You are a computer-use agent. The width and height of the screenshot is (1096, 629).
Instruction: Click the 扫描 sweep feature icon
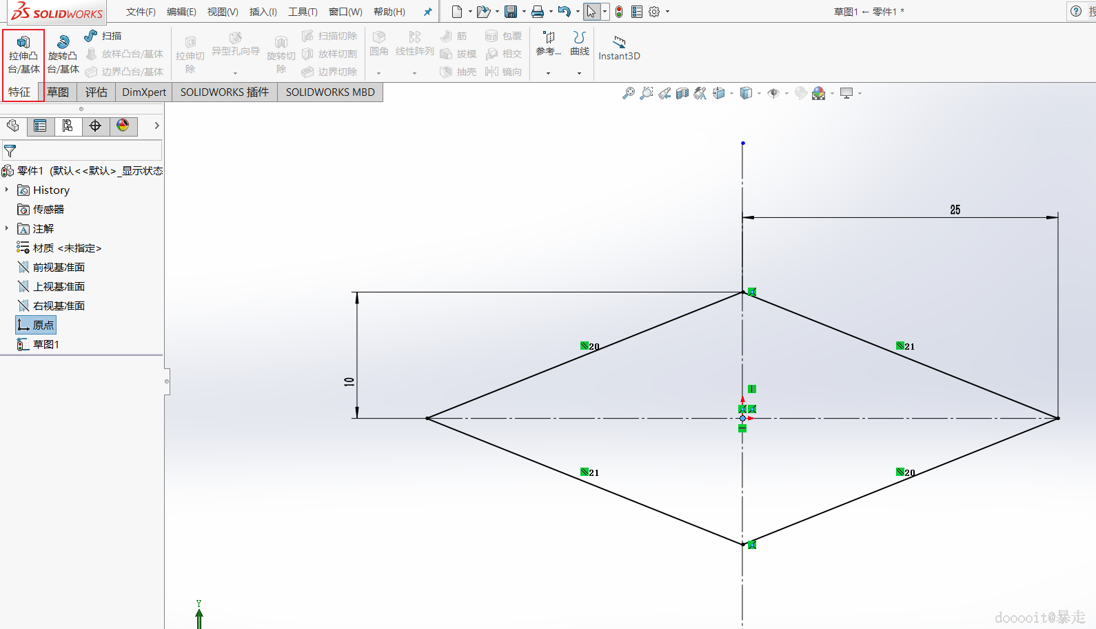(x=91, y=36)
